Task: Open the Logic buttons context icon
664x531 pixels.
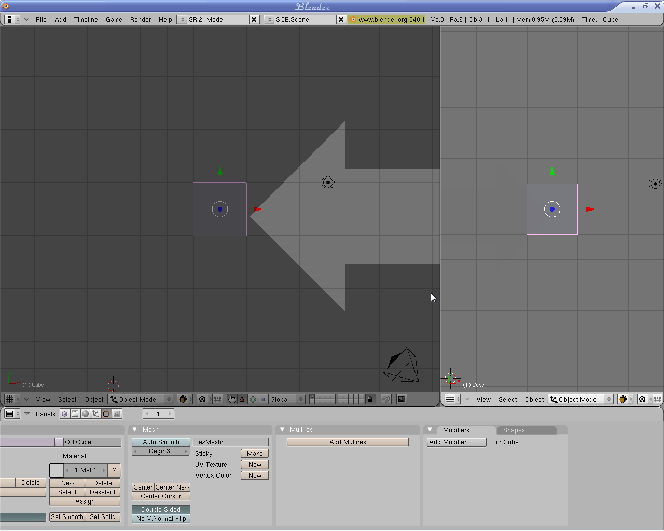Action: coord(64,414)
